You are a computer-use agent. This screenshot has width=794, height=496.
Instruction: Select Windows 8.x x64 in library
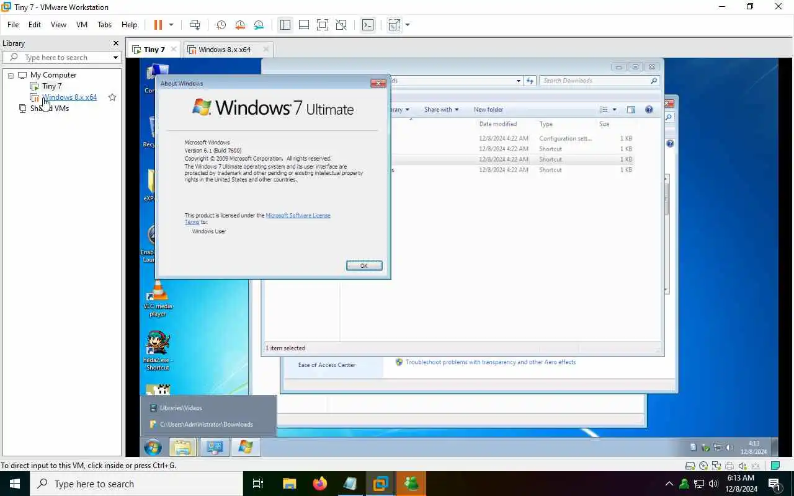[69, 97]
